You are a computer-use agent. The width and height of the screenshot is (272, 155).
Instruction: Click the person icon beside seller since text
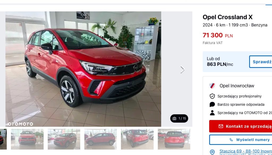point(212,113)
